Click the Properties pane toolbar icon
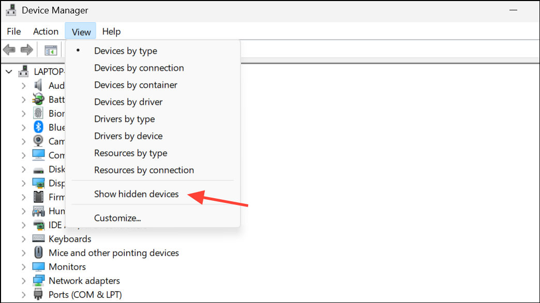 50,50
